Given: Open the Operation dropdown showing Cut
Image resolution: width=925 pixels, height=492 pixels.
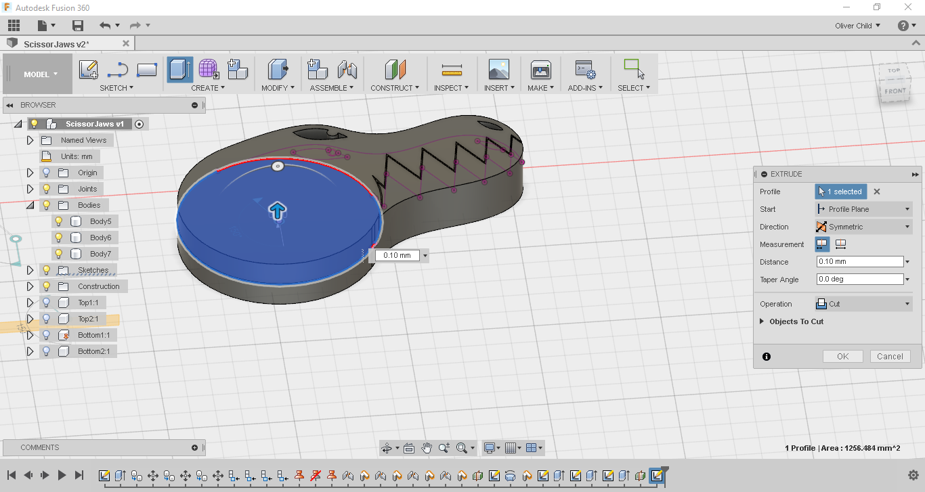Looking at the screenshot, I should tap(863, 304).
